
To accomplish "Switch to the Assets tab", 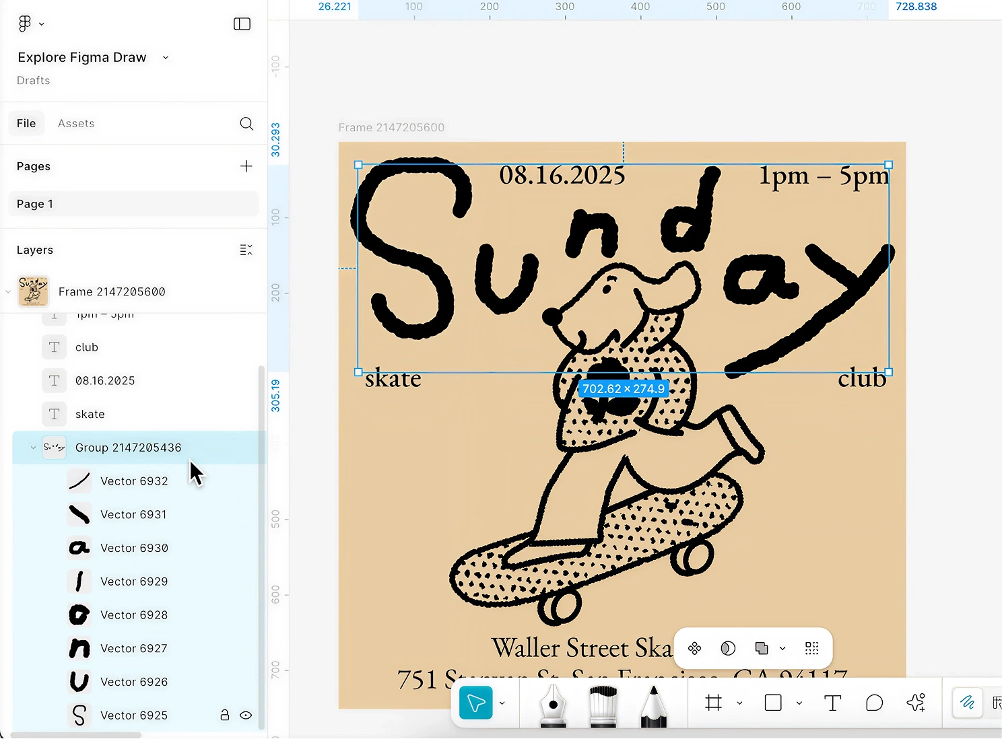I will point(76,123).
